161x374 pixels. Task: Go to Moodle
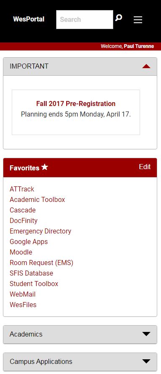coord(21,252)
